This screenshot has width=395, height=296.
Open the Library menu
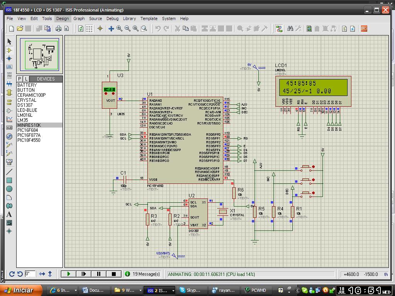pyautogui.click(x=130, y=18)
